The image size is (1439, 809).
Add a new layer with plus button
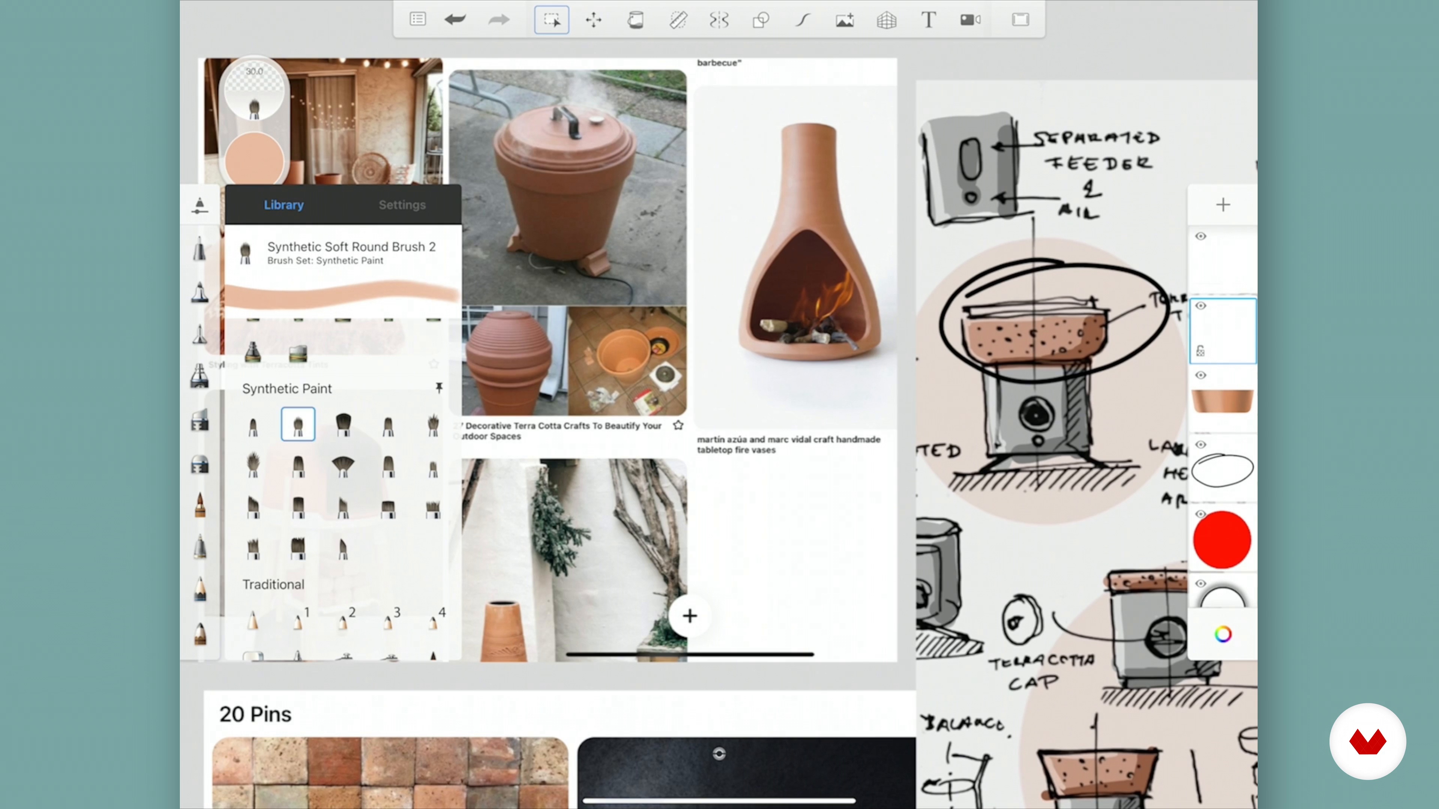pyautogui.click(x=1223, y=205)
